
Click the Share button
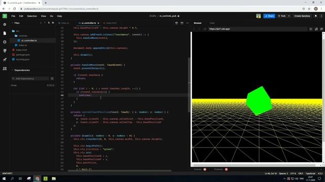[269, 16]
